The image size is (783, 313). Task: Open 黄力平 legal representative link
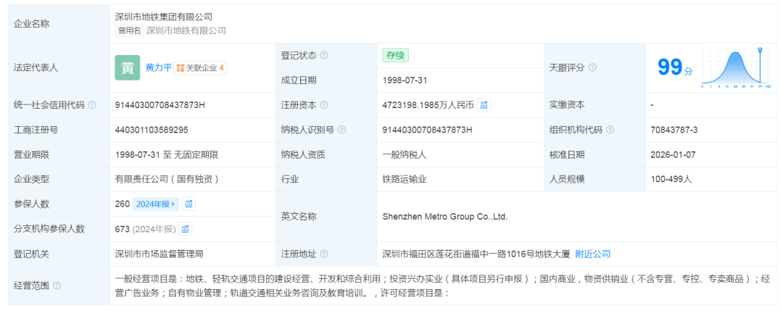(158, 68)
